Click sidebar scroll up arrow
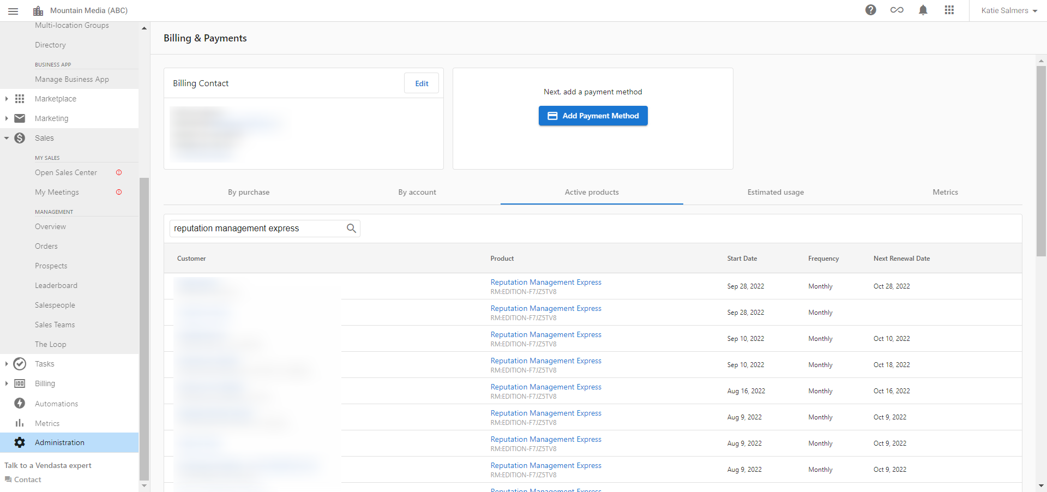This screenshot has height=492, width=1047. (x=145, y=28)
